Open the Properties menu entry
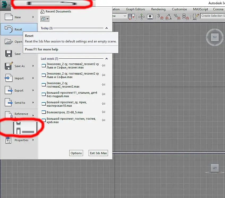225x198 pixels. point(19,140)
